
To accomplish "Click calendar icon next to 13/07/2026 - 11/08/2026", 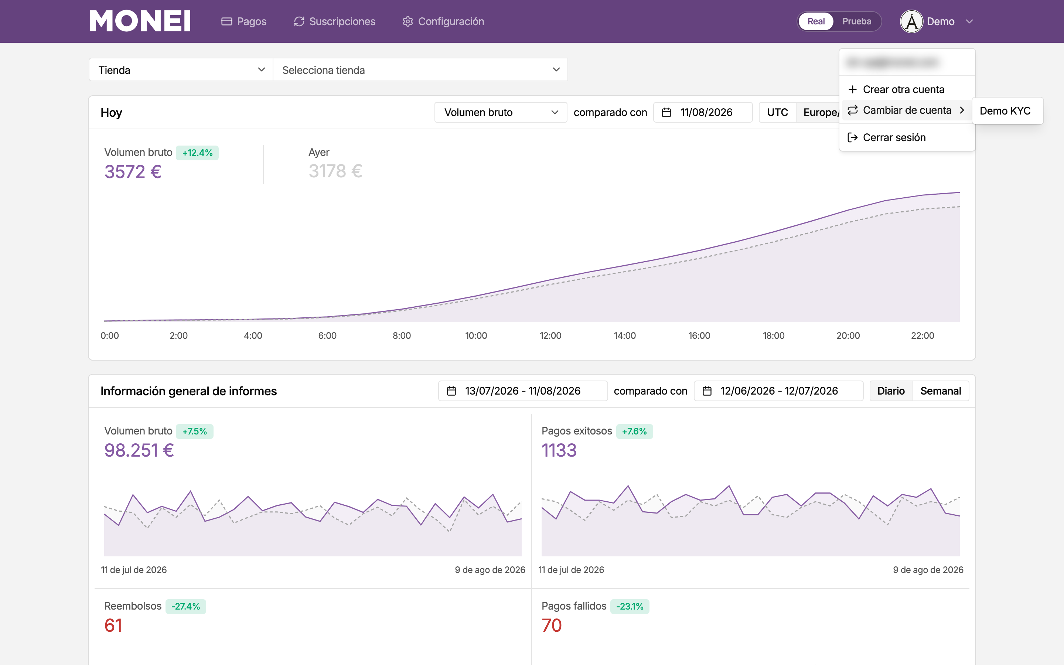I will (x=451, y=391).
